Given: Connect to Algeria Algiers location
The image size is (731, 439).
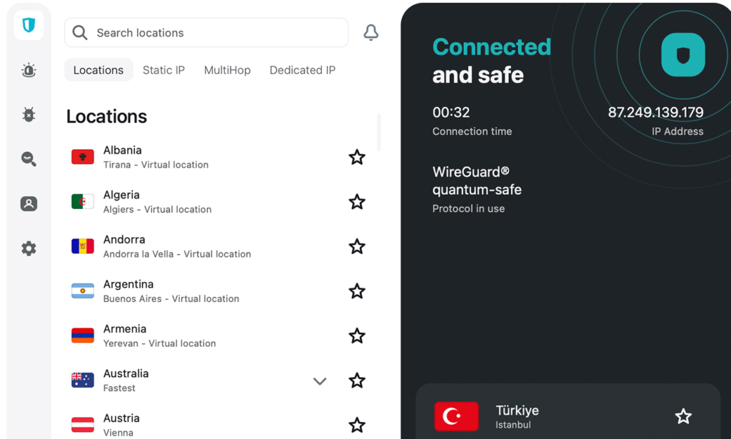Looking at the screenshot, I should [157, 201].
